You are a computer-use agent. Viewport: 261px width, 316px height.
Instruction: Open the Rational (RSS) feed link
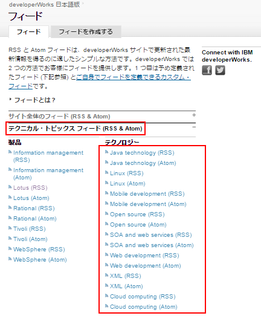34,208
